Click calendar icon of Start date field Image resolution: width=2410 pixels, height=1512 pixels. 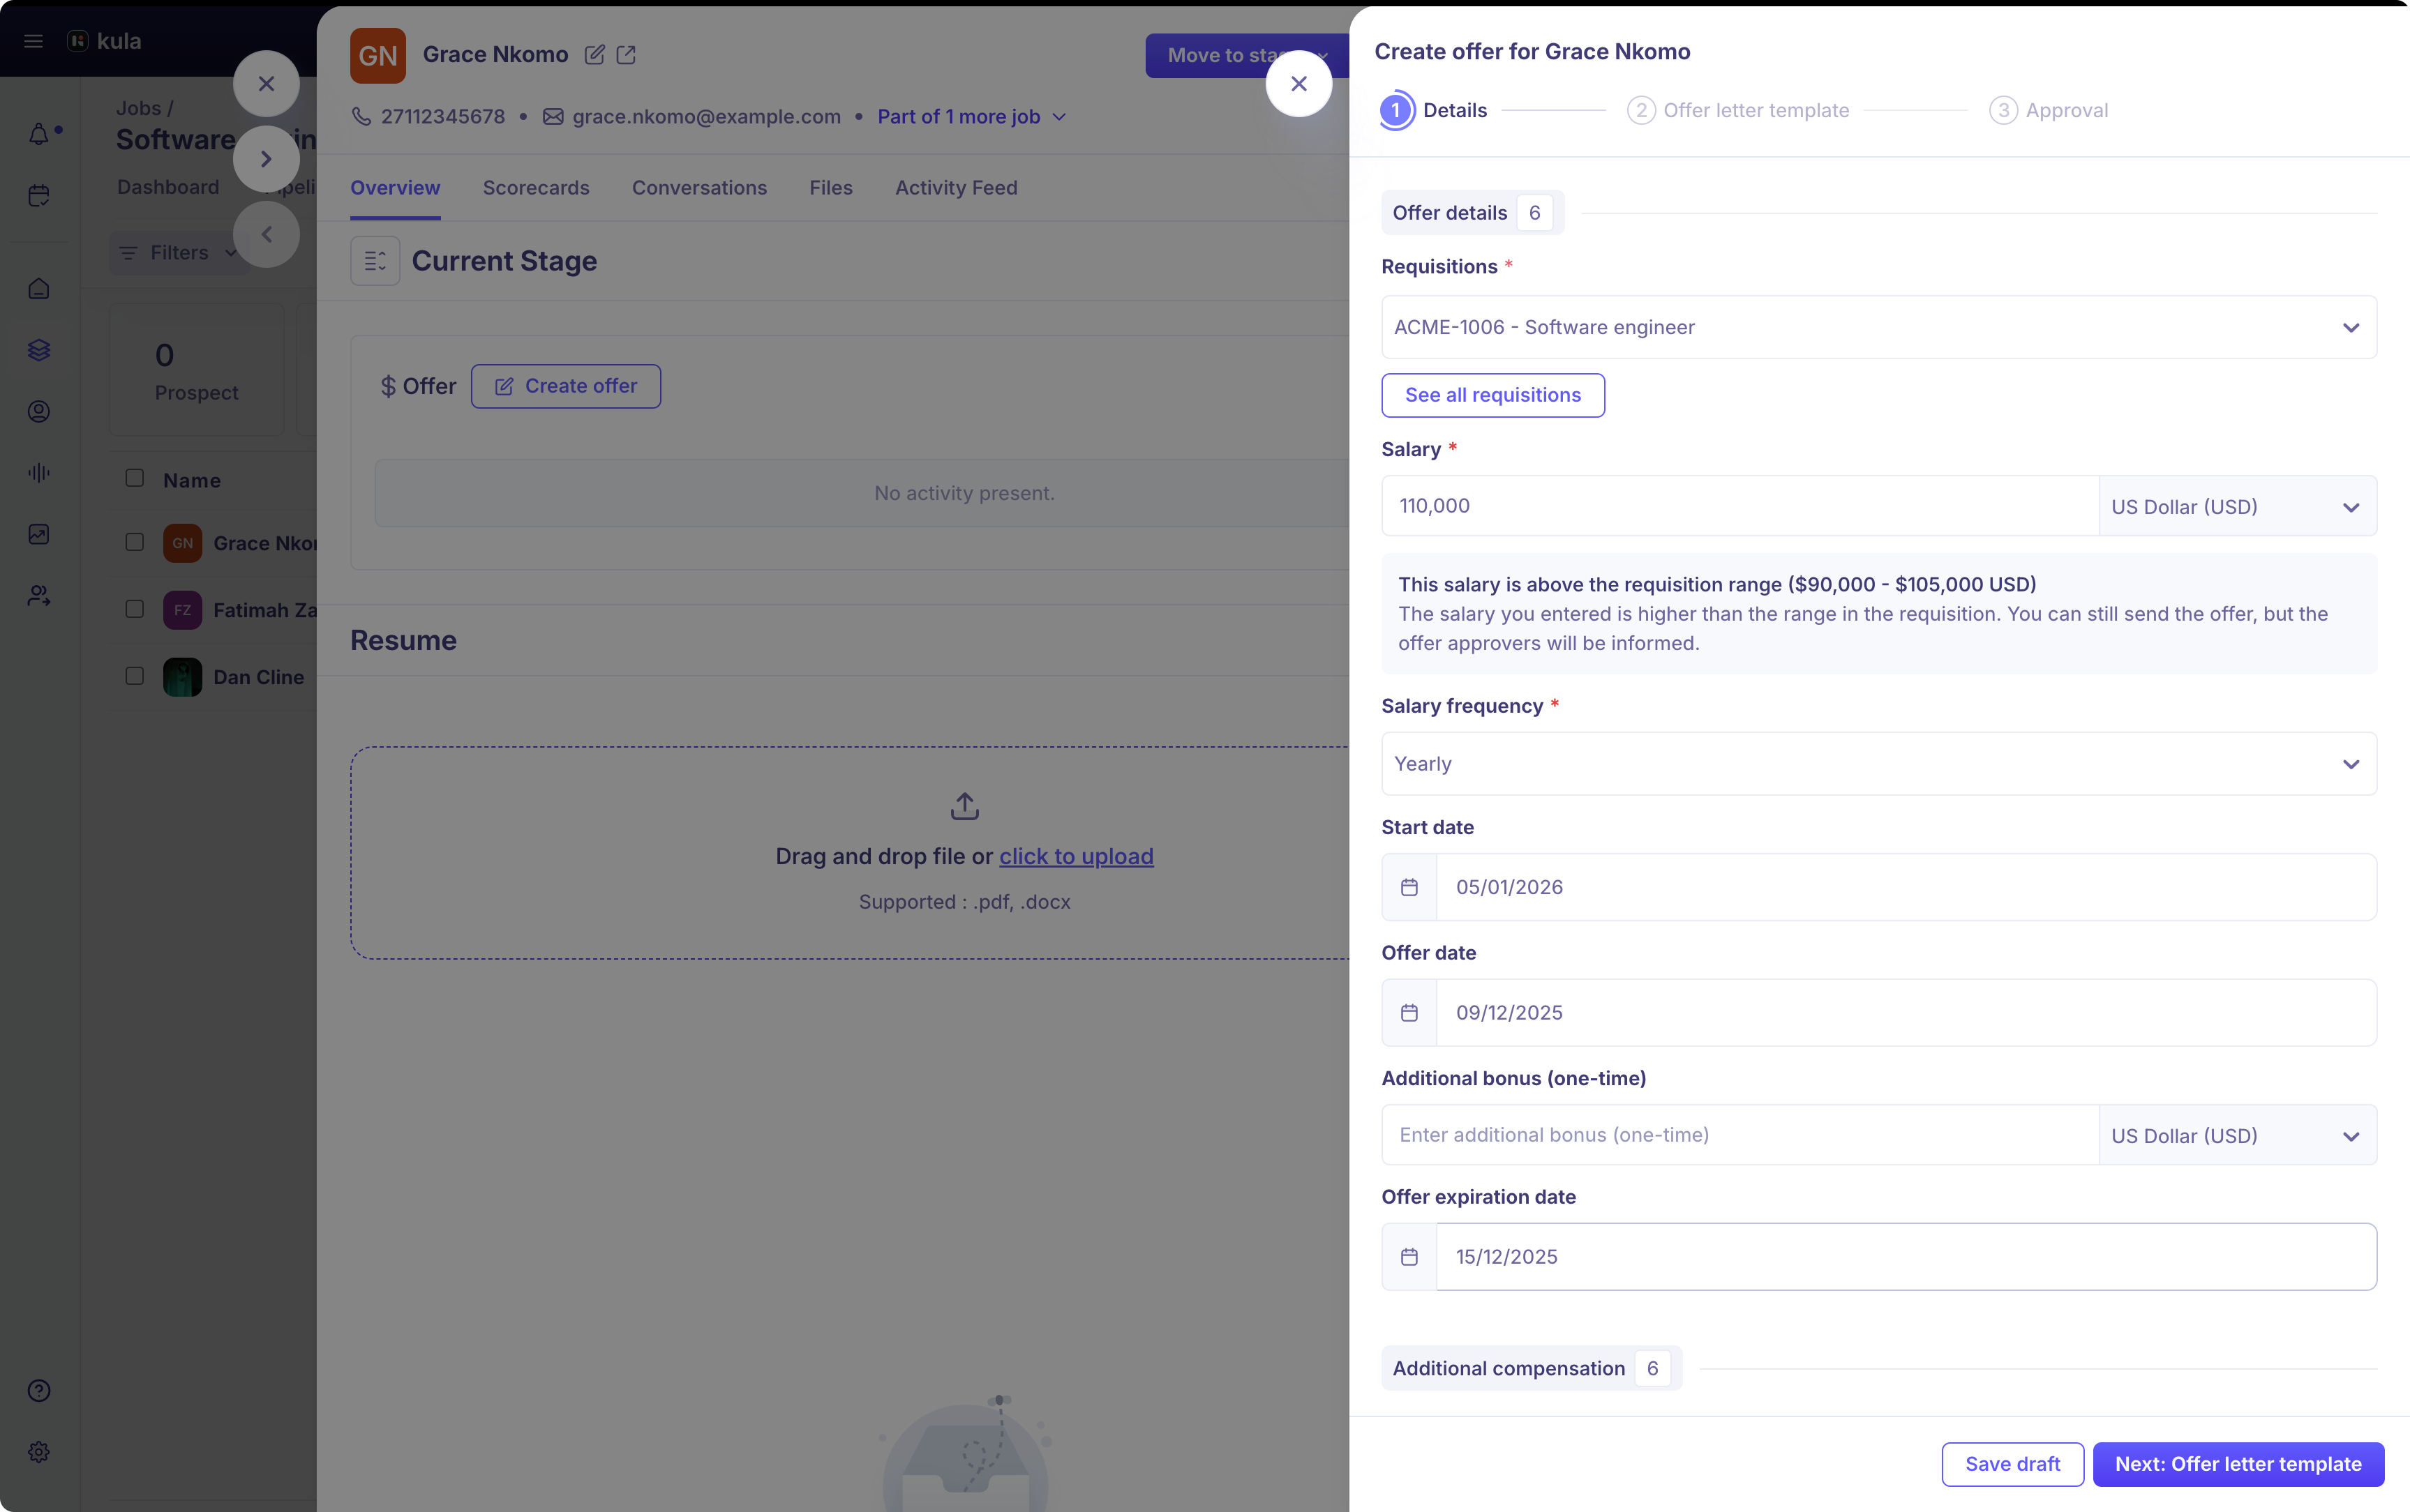1409,887
